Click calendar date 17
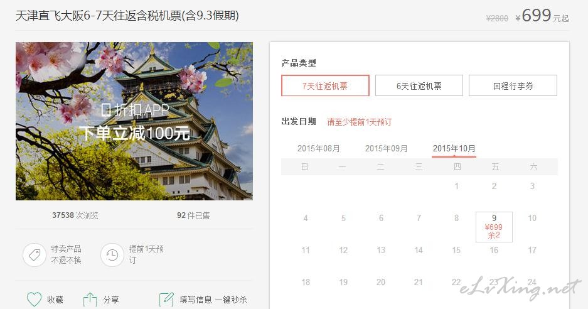This screenshot has height=309, width=588. coord(532,250)
